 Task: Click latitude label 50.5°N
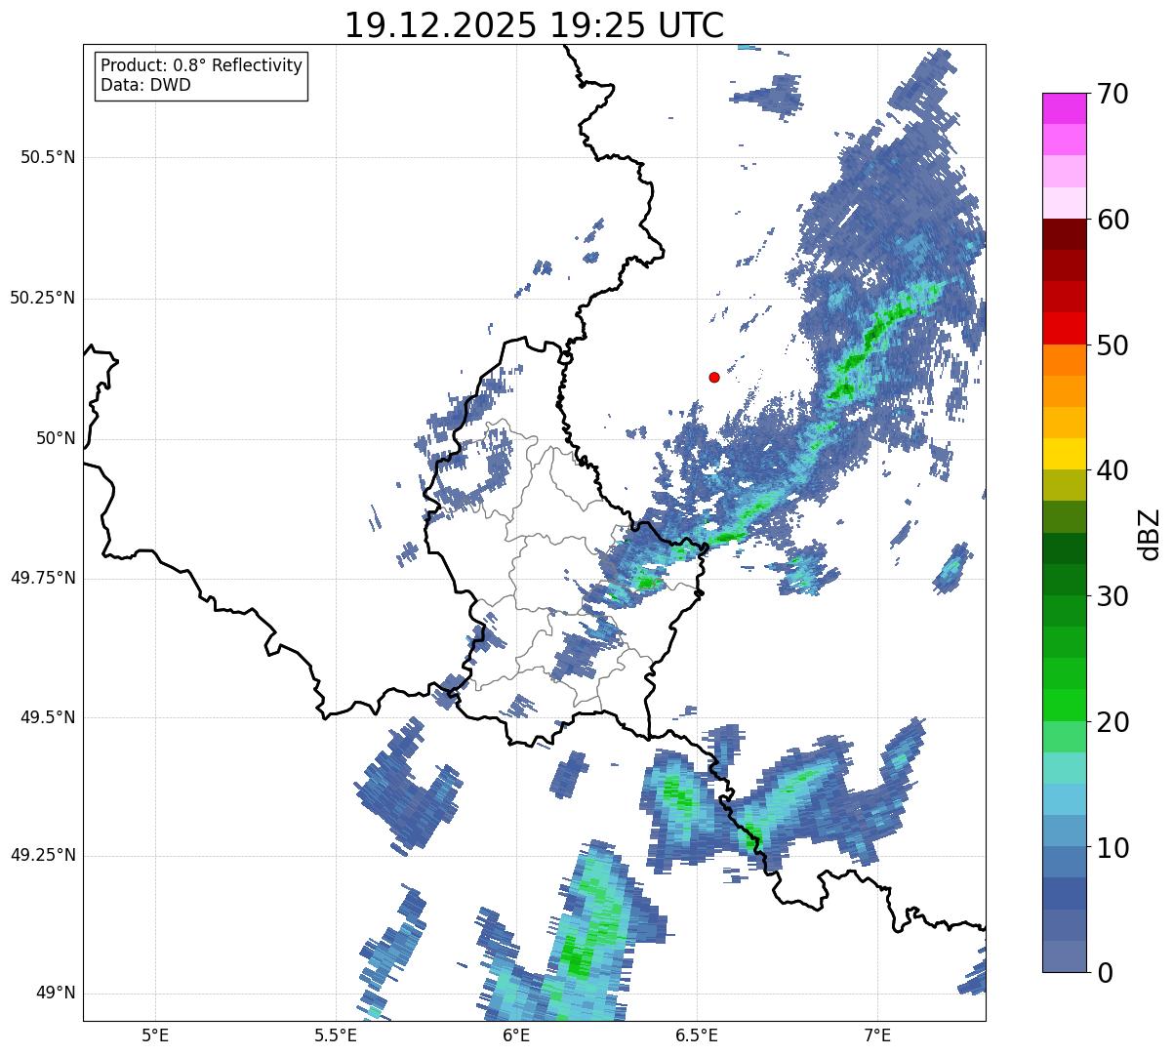(x=48, y=157)
